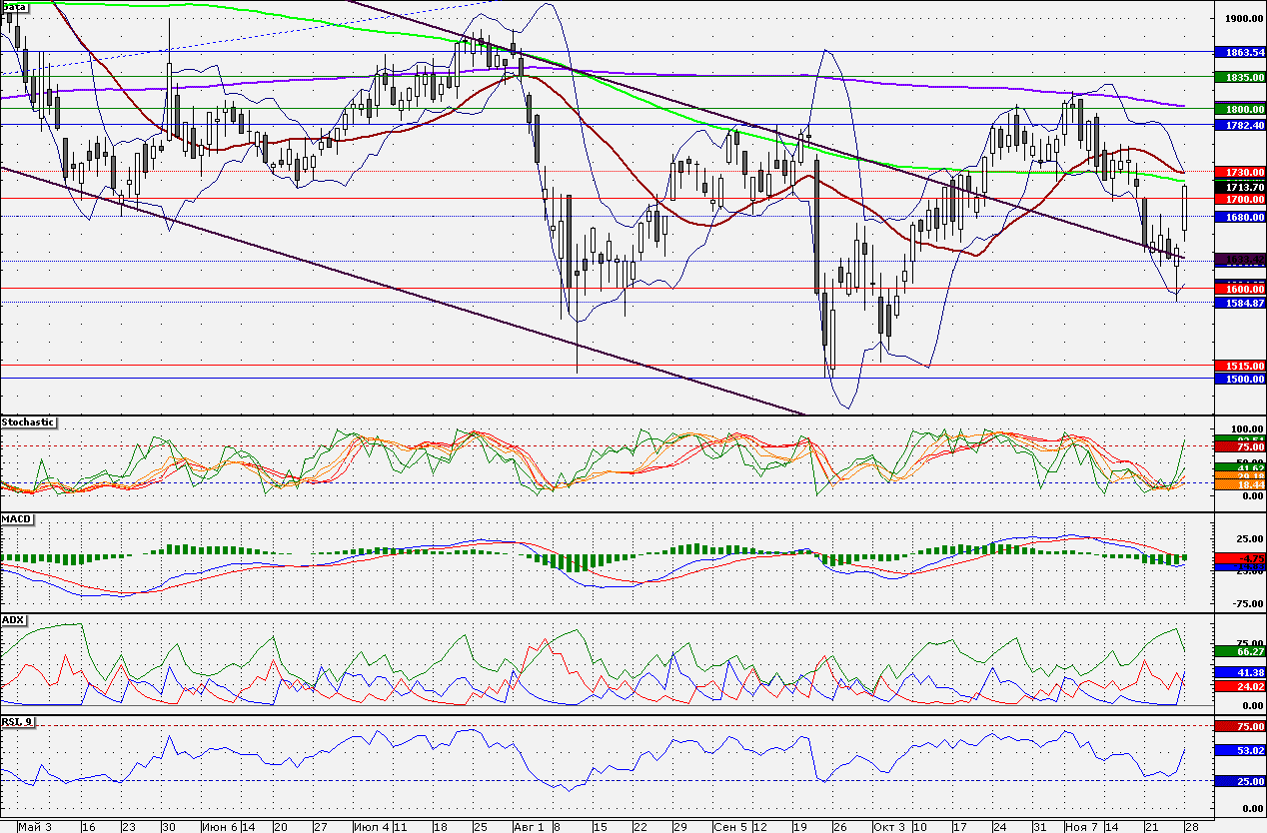Select the blue 1782.40 price level tag
Viewport: 1267px width, 833px height.
tap(1240, 124)
